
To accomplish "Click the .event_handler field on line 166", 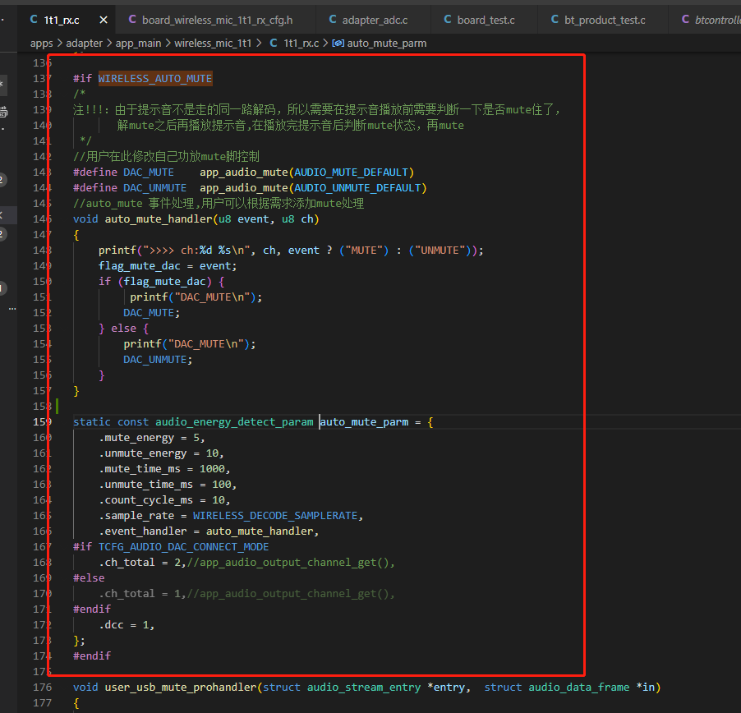I will point(143,531).
